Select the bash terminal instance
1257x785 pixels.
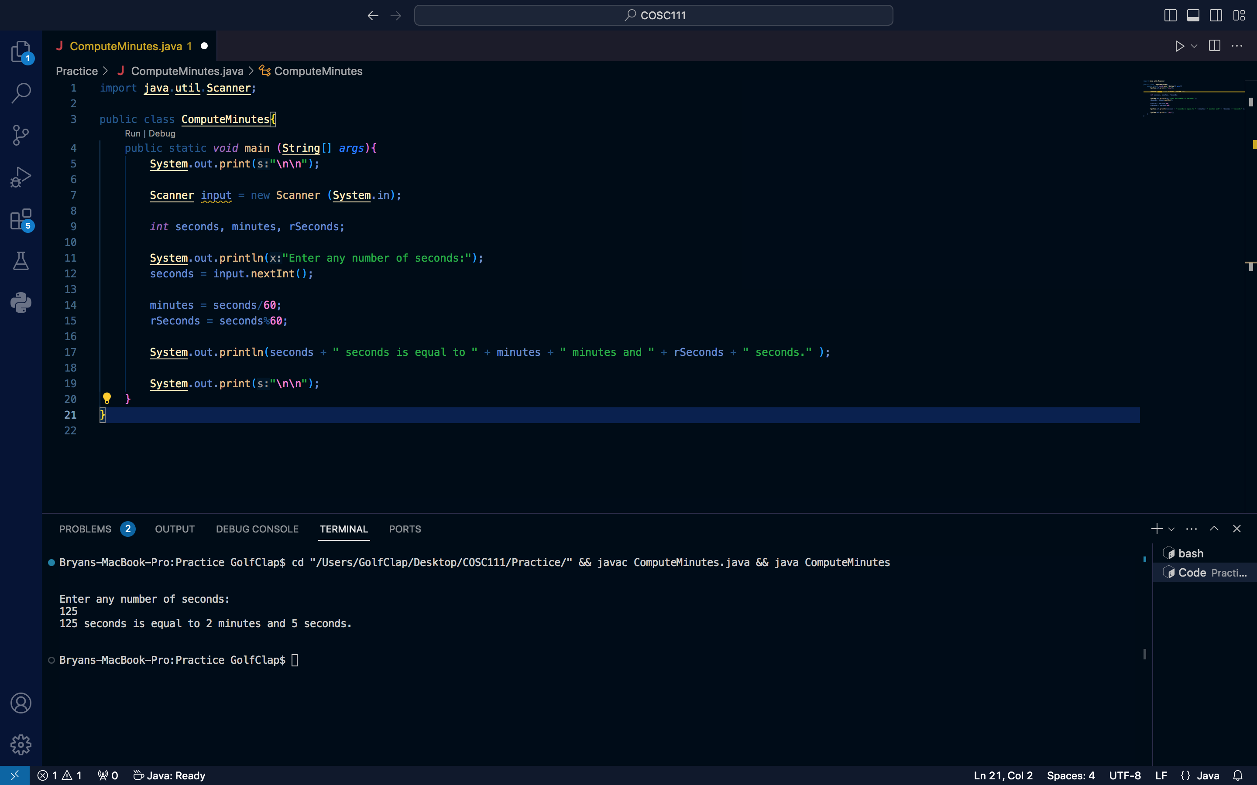tap(1205, 553)
